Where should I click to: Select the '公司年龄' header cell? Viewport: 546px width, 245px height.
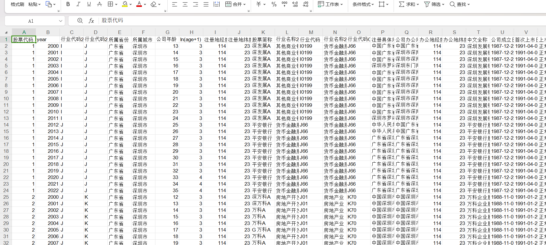pos(167,39)
